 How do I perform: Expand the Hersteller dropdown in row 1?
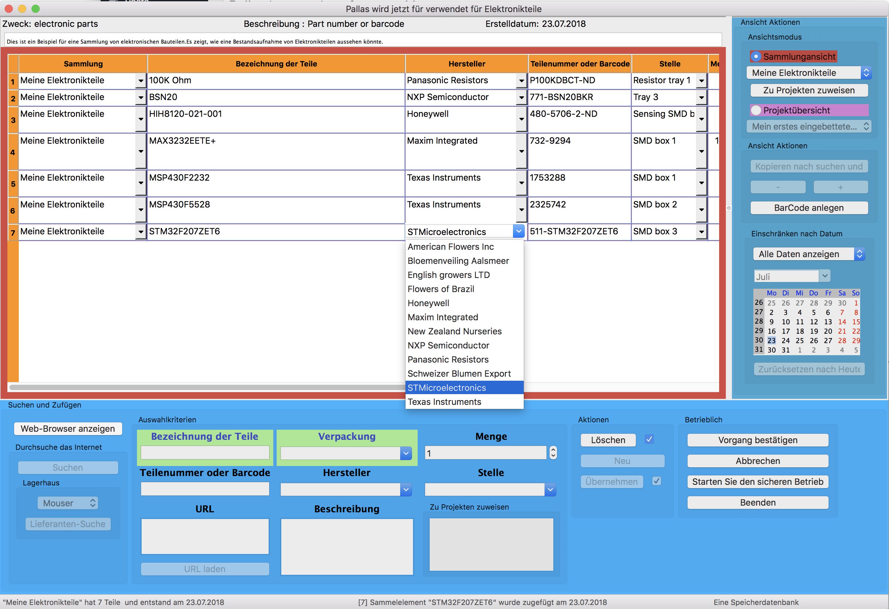click(x=521, y=81)
